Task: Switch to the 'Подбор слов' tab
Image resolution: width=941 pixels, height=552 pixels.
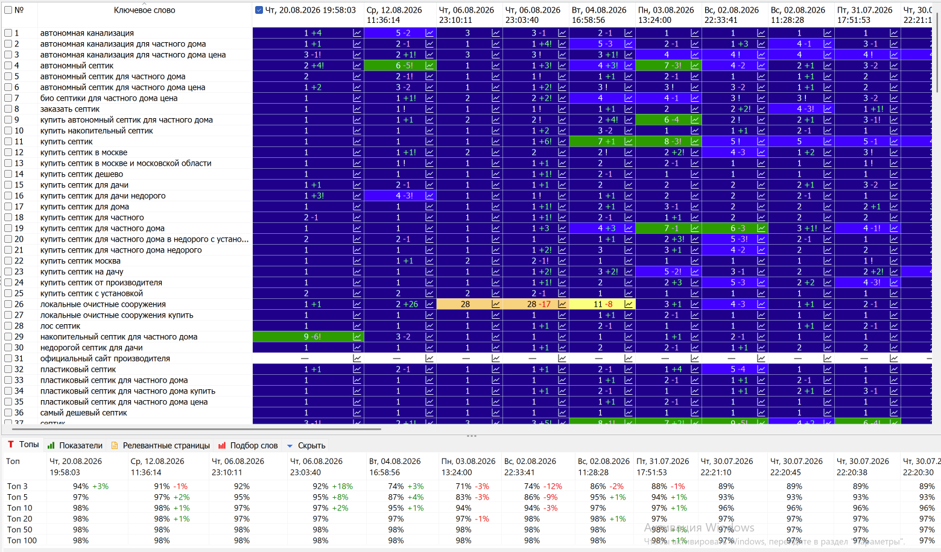Action: point(248,446)
